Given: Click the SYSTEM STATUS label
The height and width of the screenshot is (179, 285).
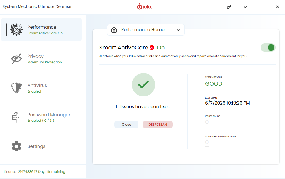Looking at the screenshot, I should click(x=214, y=77).
